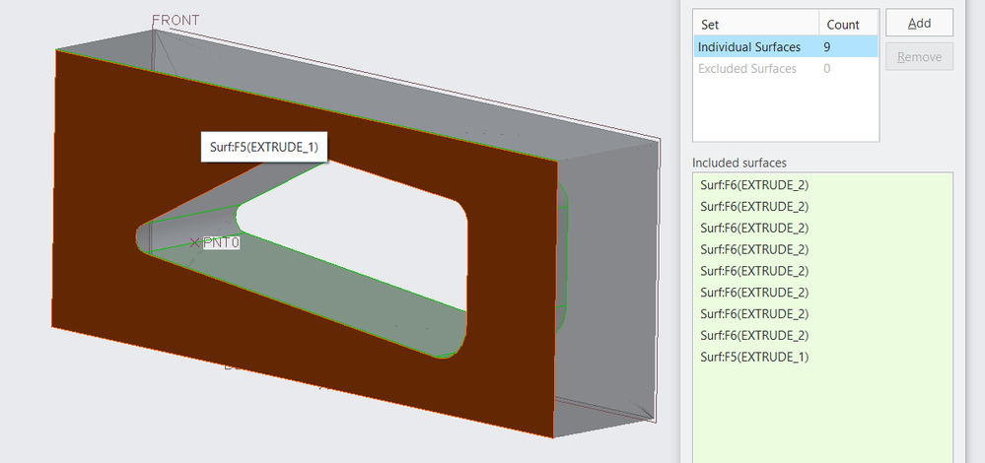The image size is (985, 463).
Task: Click the count value 0 for Excluded Surfaces
Action: pyautogui.click(x=827, y=69)
